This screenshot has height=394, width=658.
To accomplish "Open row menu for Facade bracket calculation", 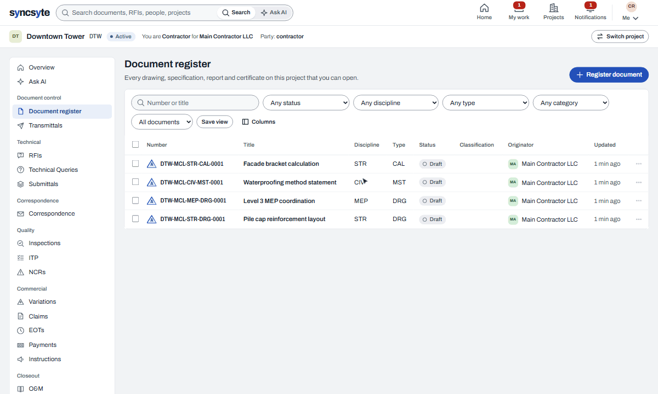I will pyautogui.click(x=639, y=164).
